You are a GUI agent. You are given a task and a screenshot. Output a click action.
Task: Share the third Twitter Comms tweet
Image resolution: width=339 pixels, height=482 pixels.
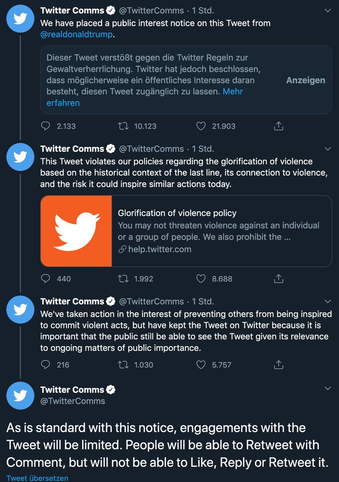279,365
